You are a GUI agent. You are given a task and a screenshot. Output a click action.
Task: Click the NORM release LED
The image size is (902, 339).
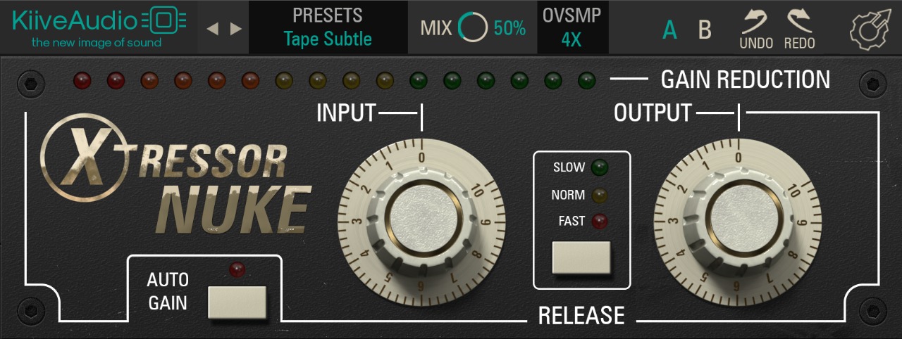point(600,195)
